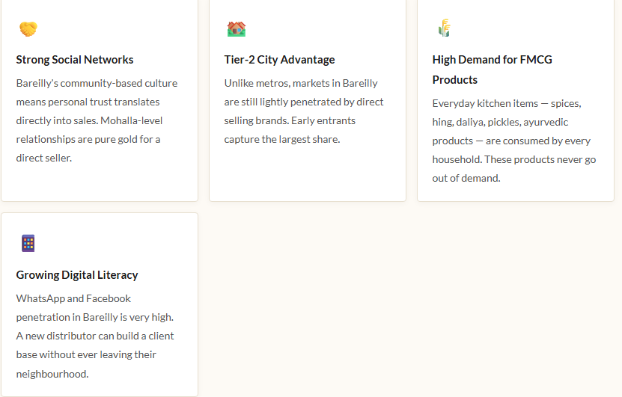
Task: Click the word neighbourhood in the last card
Action: point(52,373)
